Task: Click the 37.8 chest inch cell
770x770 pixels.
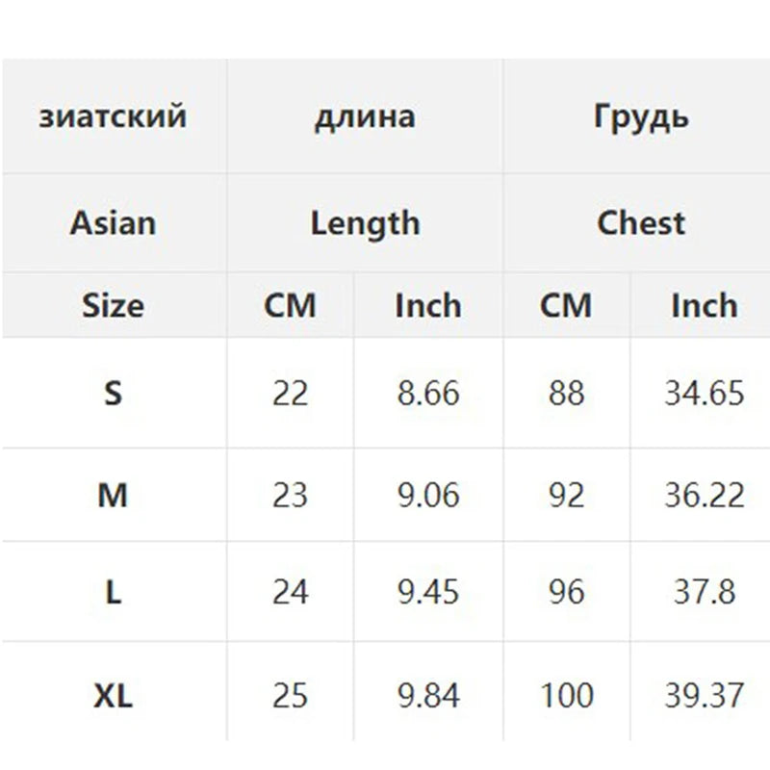Action: [704, 591]
